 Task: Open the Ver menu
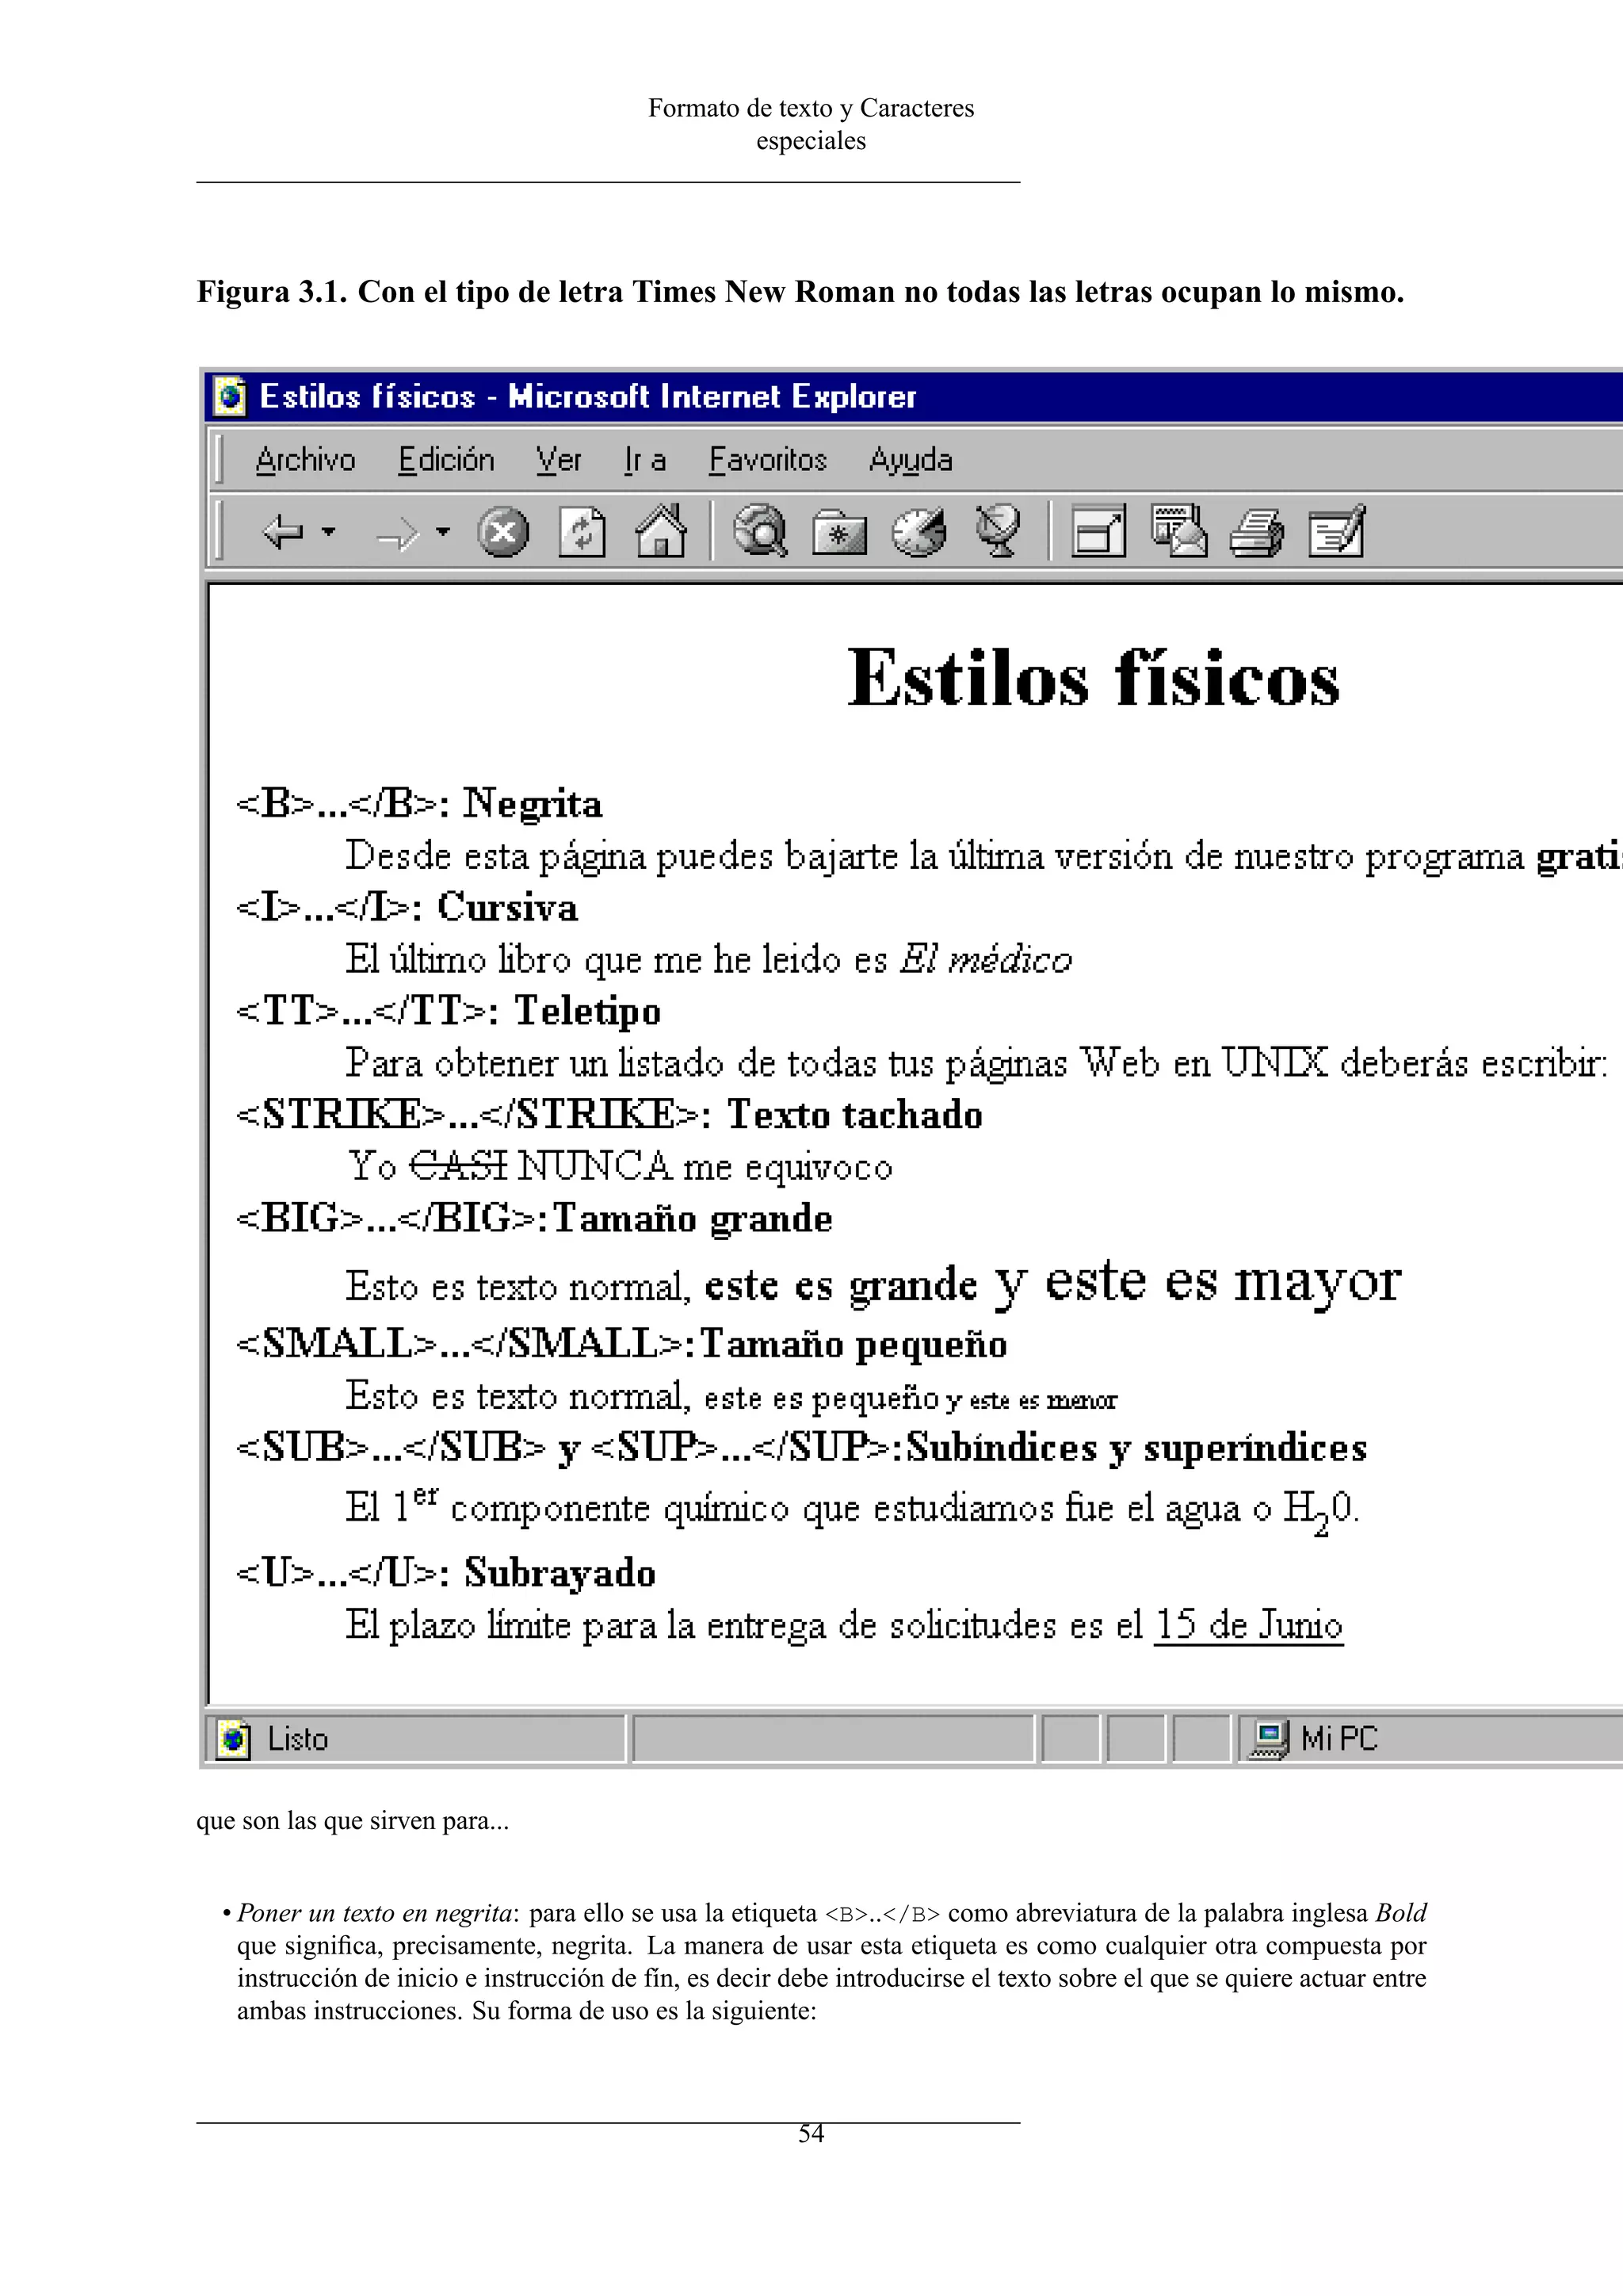pos(558,460)
